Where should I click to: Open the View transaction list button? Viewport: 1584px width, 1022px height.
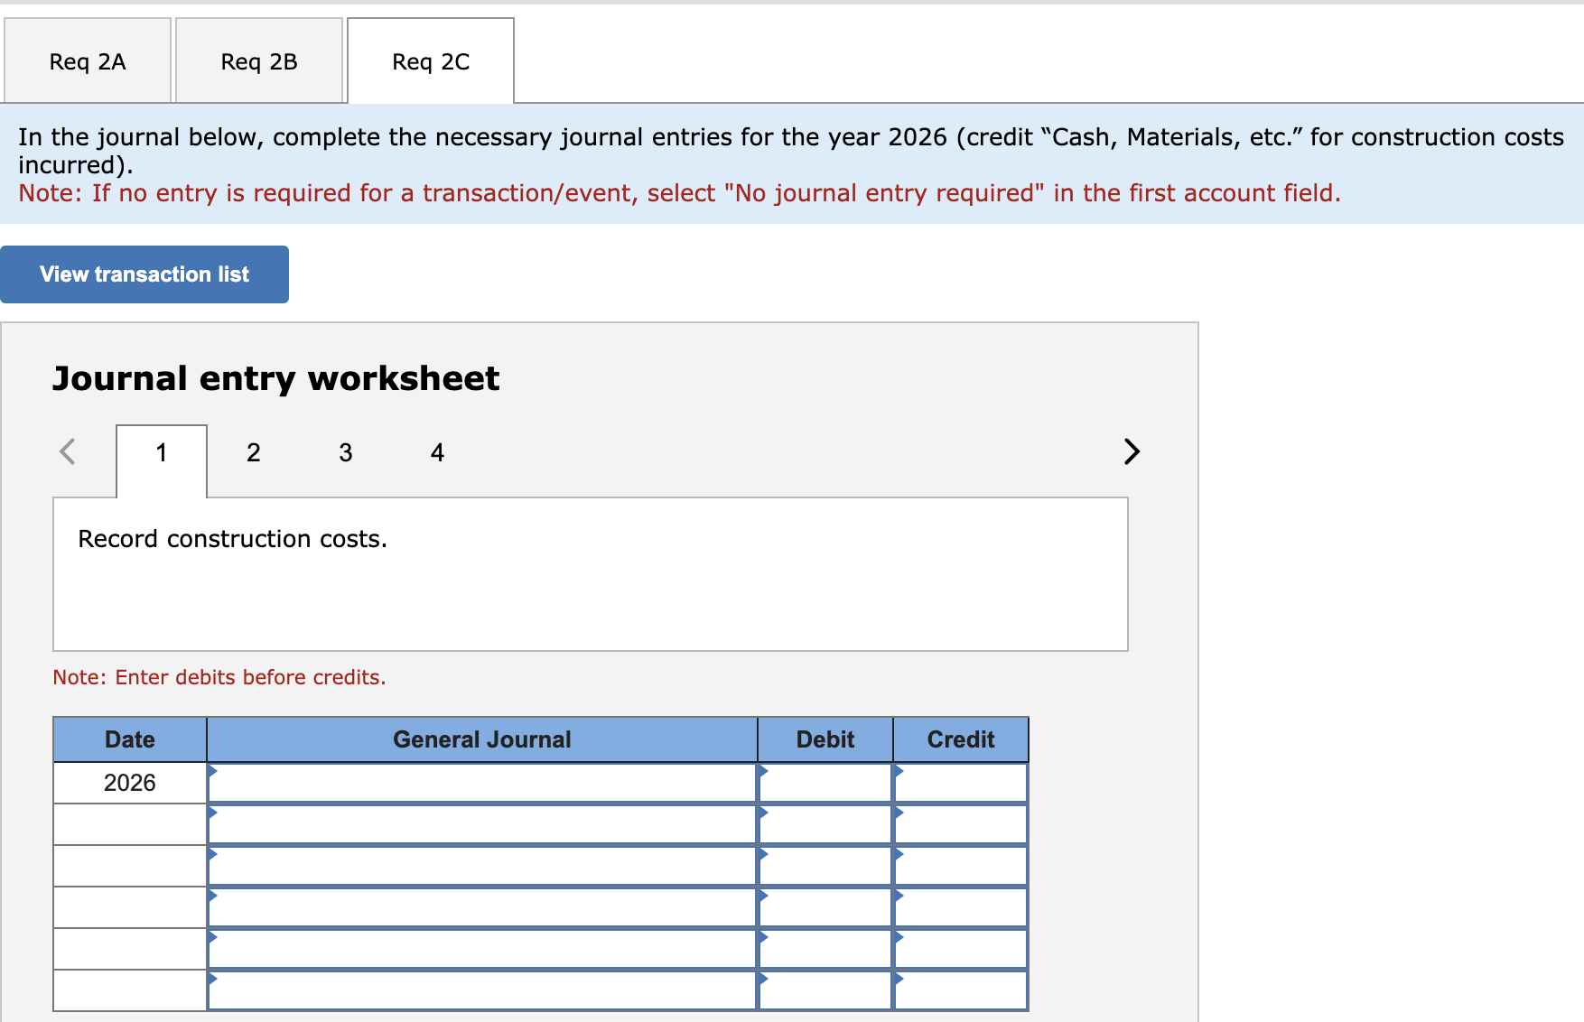(x=144, y=274)
